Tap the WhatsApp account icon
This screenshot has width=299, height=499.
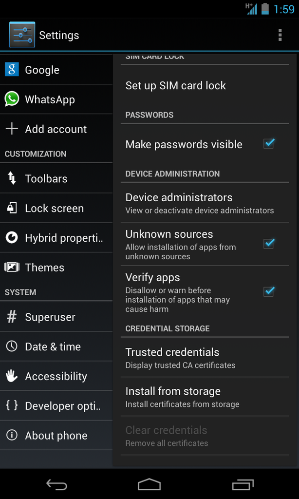coord(12,99)
